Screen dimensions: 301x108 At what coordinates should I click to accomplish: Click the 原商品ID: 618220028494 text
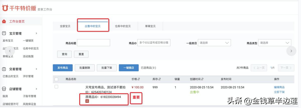103,97
